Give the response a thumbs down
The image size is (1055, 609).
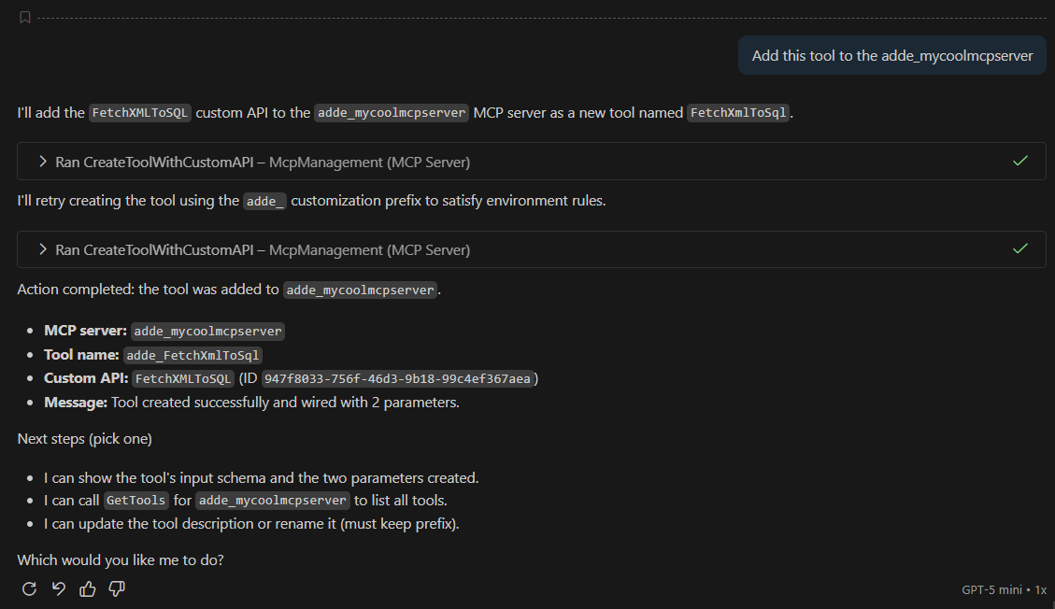117,588
